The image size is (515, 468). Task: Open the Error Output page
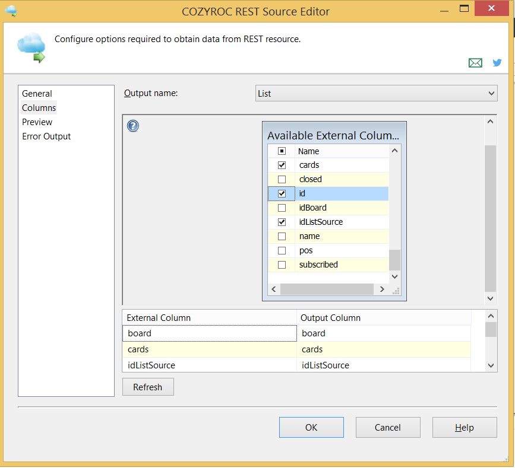click(x=46, y=136)
